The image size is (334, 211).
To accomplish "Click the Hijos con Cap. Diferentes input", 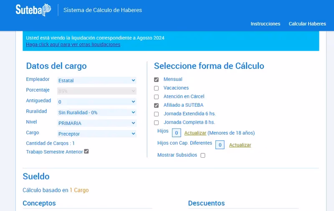I will 220,145.
